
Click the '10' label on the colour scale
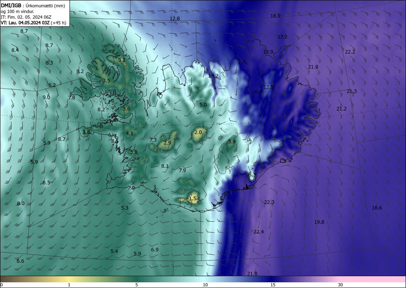pyautogui.click(x=205, y=285)
